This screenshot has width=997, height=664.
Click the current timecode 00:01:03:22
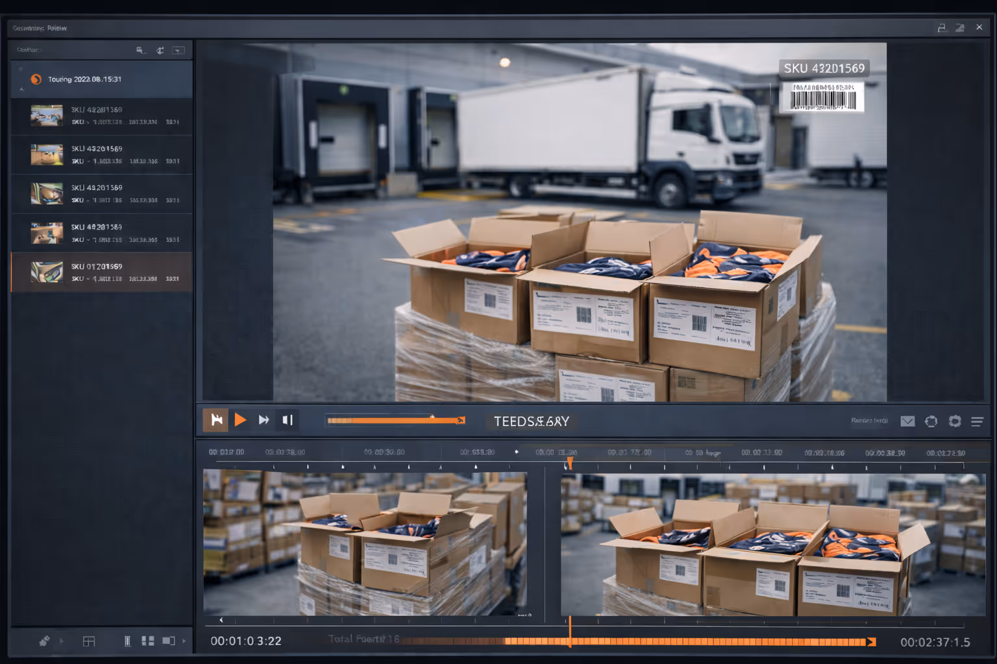(x=246, y=641)
